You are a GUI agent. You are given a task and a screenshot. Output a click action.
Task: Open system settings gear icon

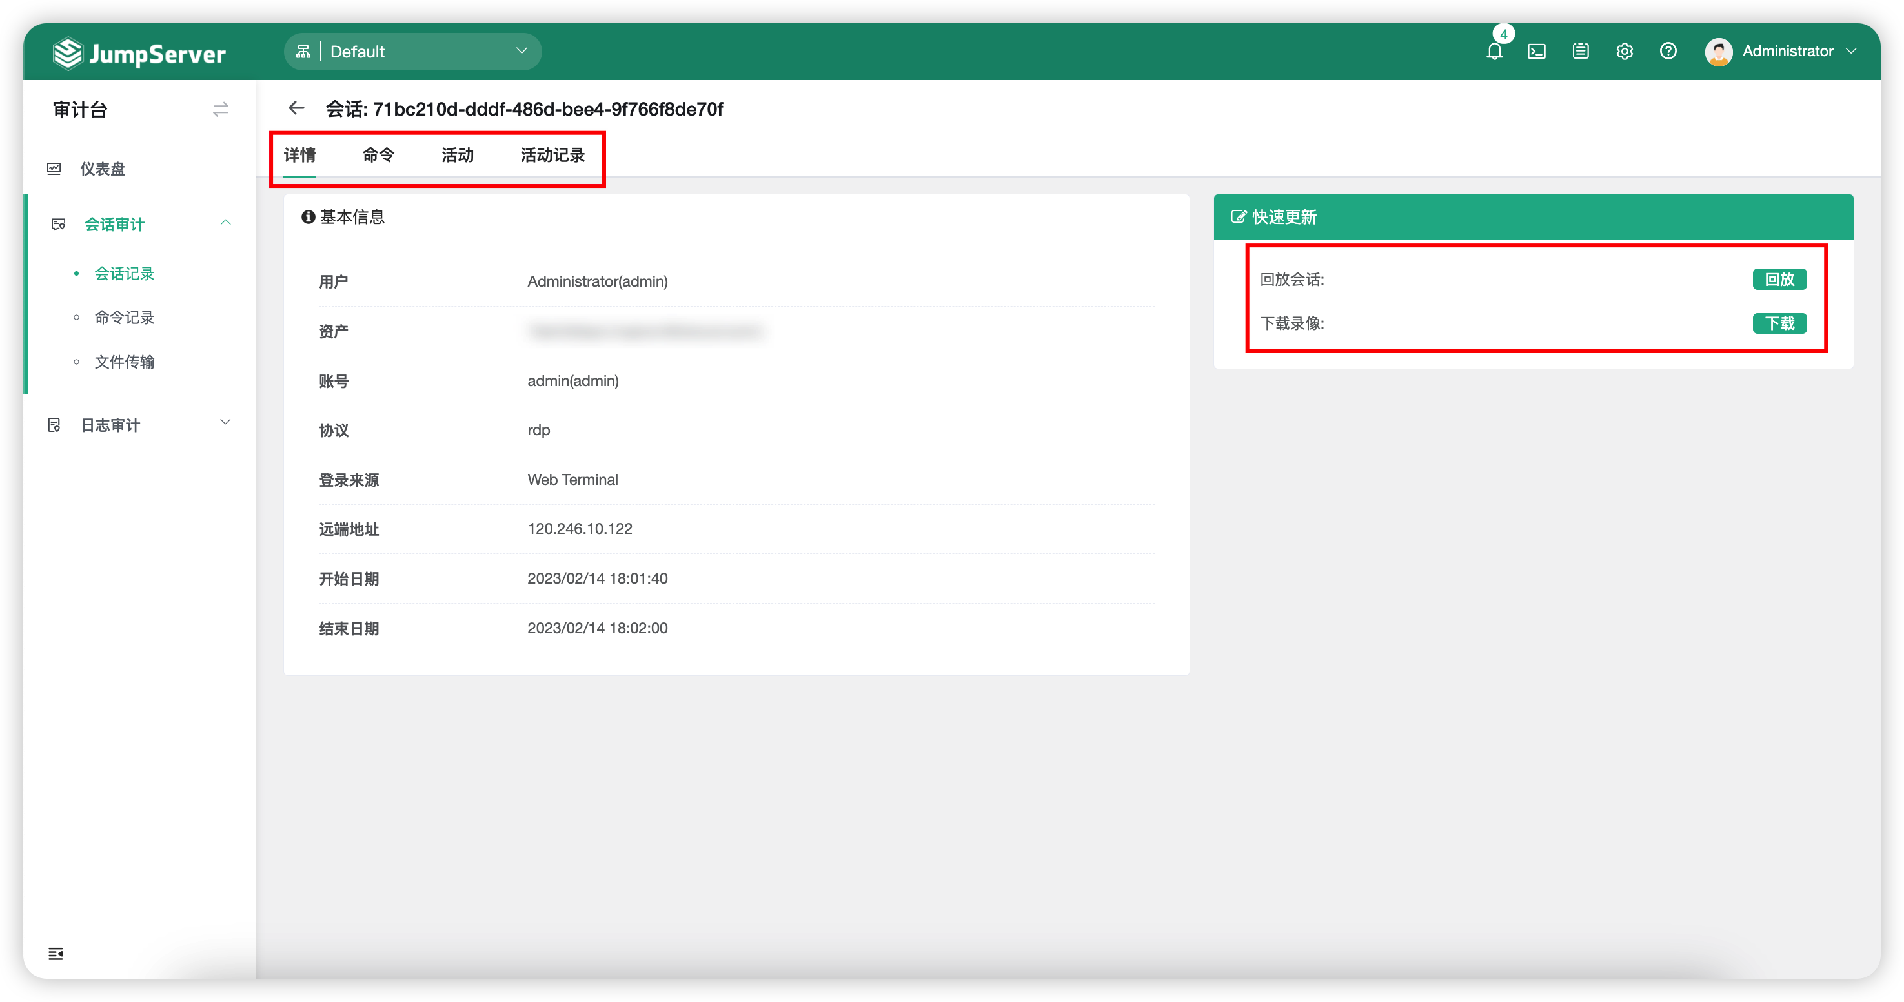tap(1624, 51)
